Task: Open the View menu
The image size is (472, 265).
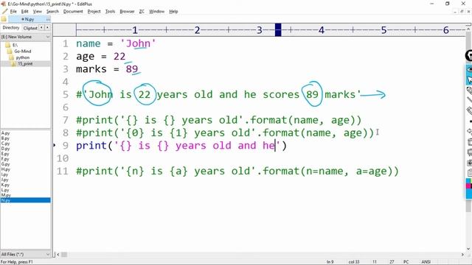Action: tap(38, 12)
